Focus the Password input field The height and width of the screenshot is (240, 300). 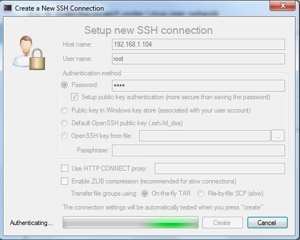198,85
